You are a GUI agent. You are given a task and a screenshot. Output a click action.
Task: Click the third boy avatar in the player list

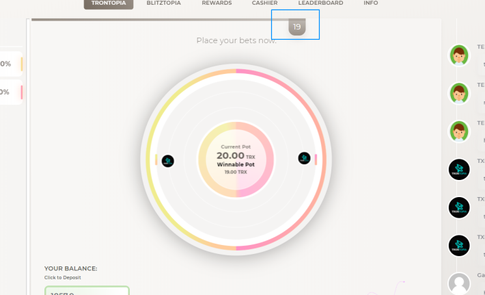tap(459, 131)
